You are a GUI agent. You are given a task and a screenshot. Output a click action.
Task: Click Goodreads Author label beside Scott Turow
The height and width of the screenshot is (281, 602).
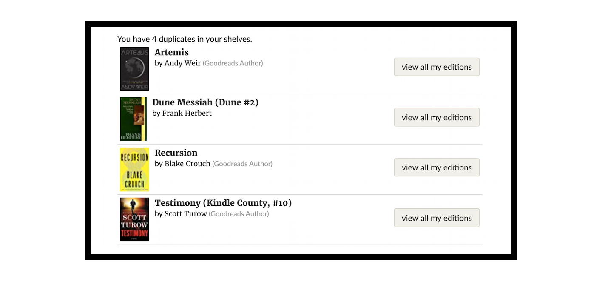coord(239,214)
